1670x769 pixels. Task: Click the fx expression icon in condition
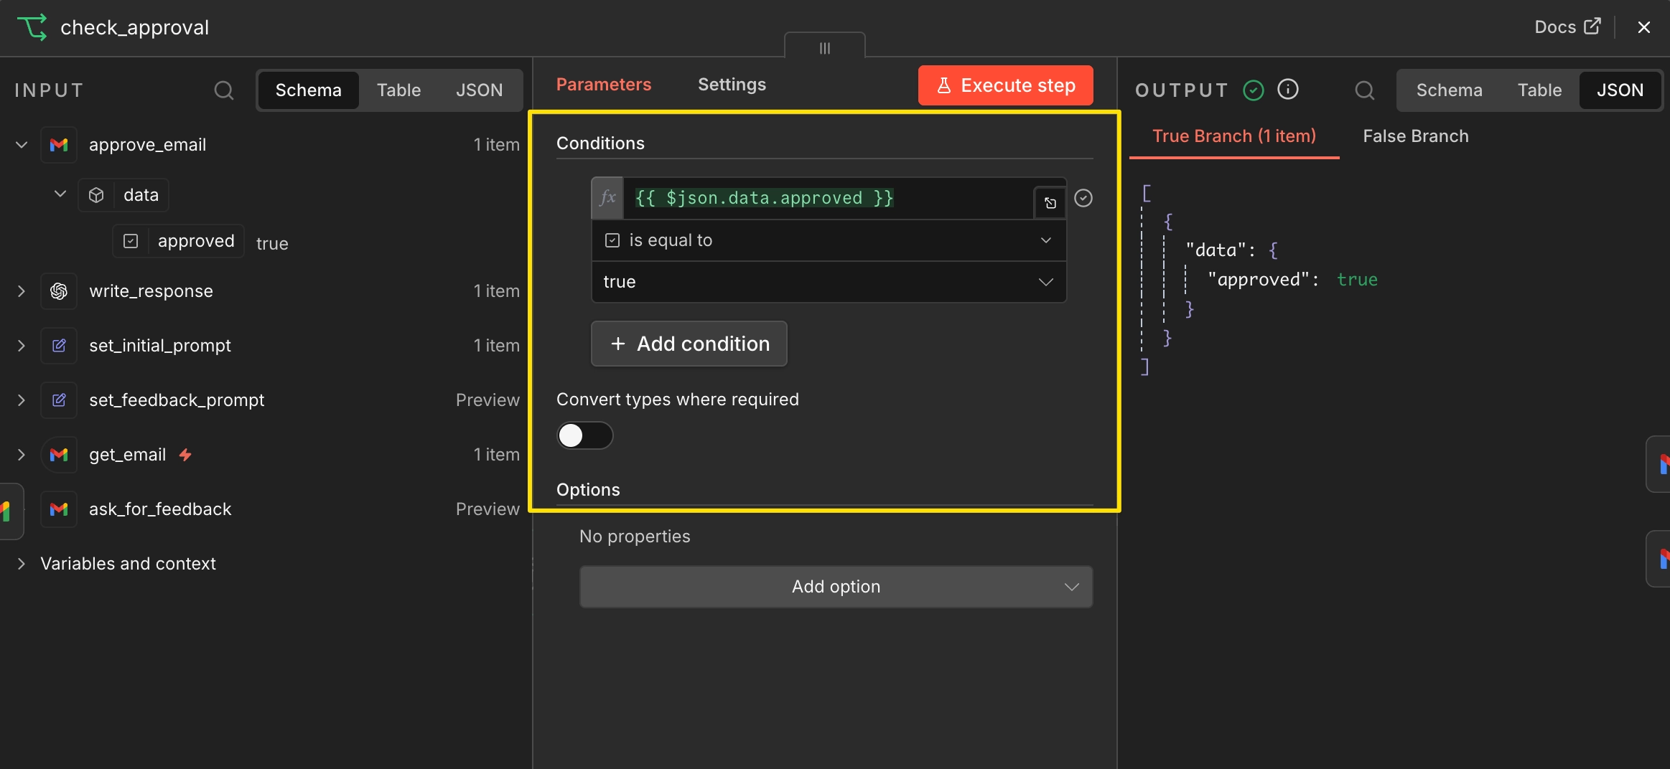pyautogui.click(x=607, y=198)
